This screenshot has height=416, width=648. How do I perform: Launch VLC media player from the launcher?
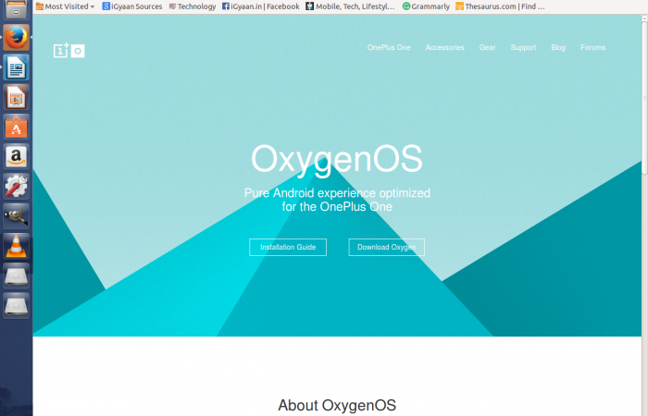16,245
